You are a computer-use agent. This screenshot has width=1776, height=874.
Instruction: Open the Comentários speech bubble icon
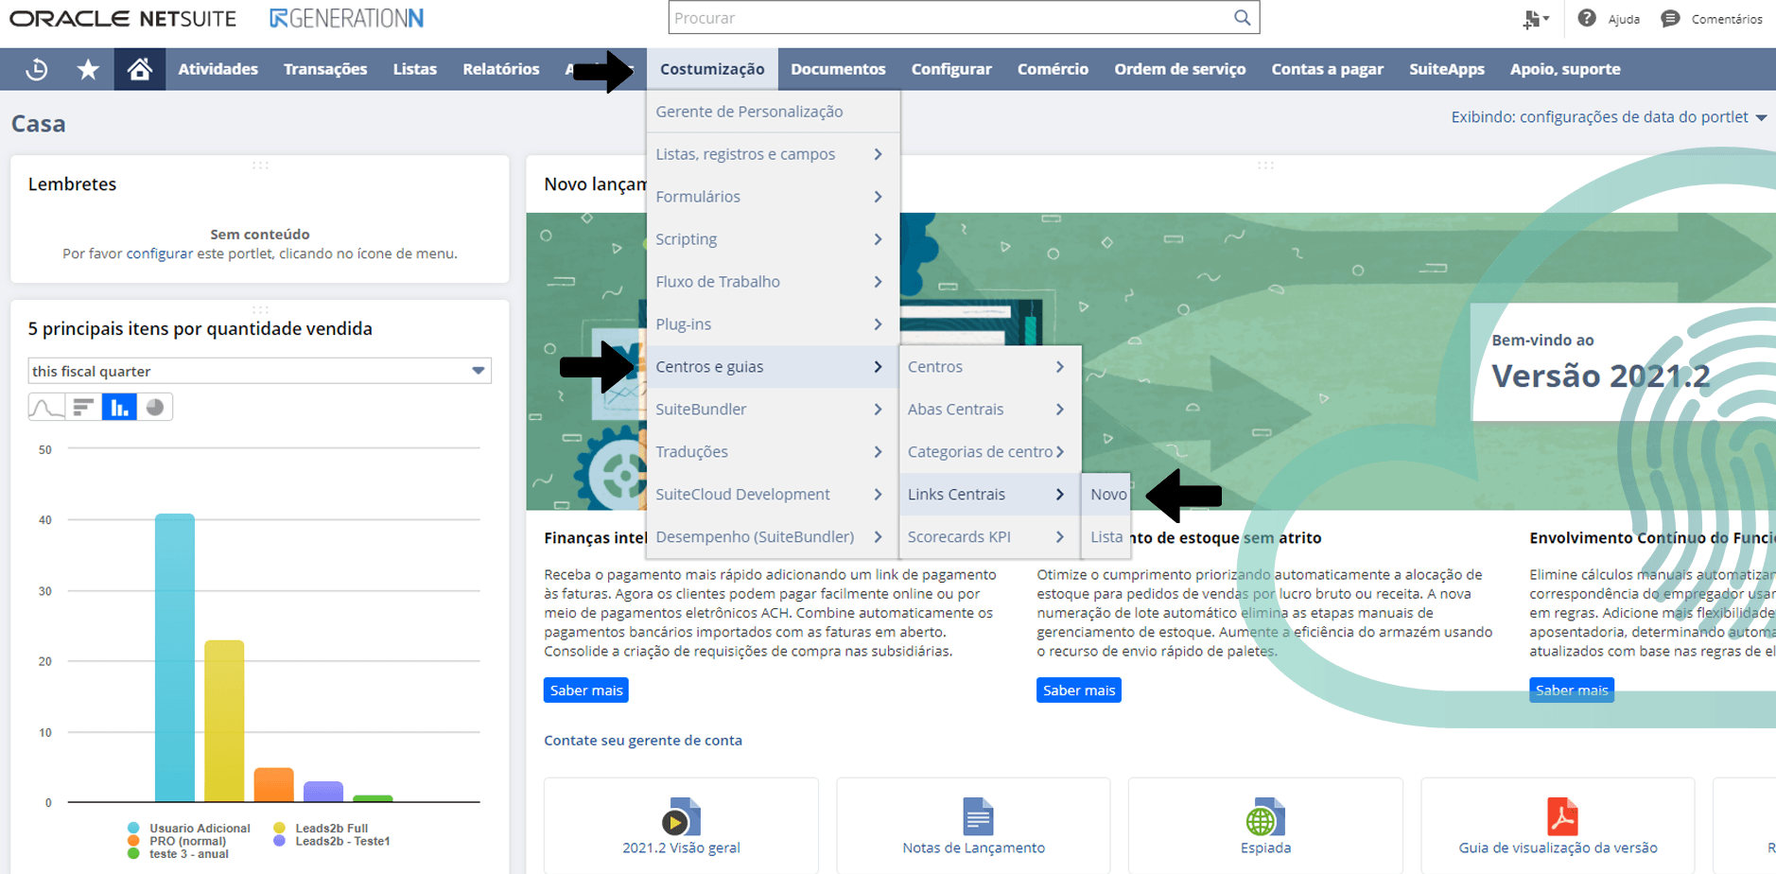(x=1669, y=18)
